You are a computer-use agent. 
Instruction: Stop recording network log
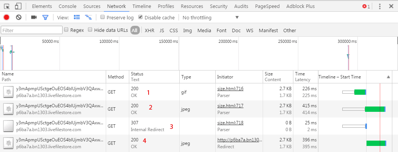point(6,17)
